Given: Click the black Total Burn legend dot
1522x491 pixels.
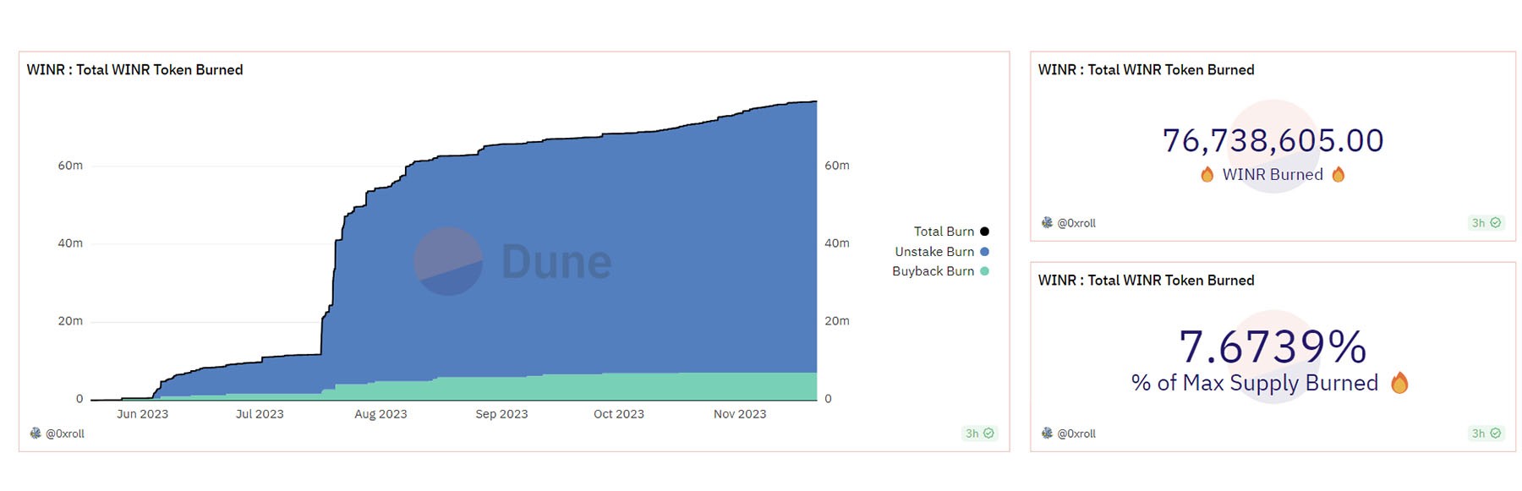Looking at the screenshot, I should 984,232.
